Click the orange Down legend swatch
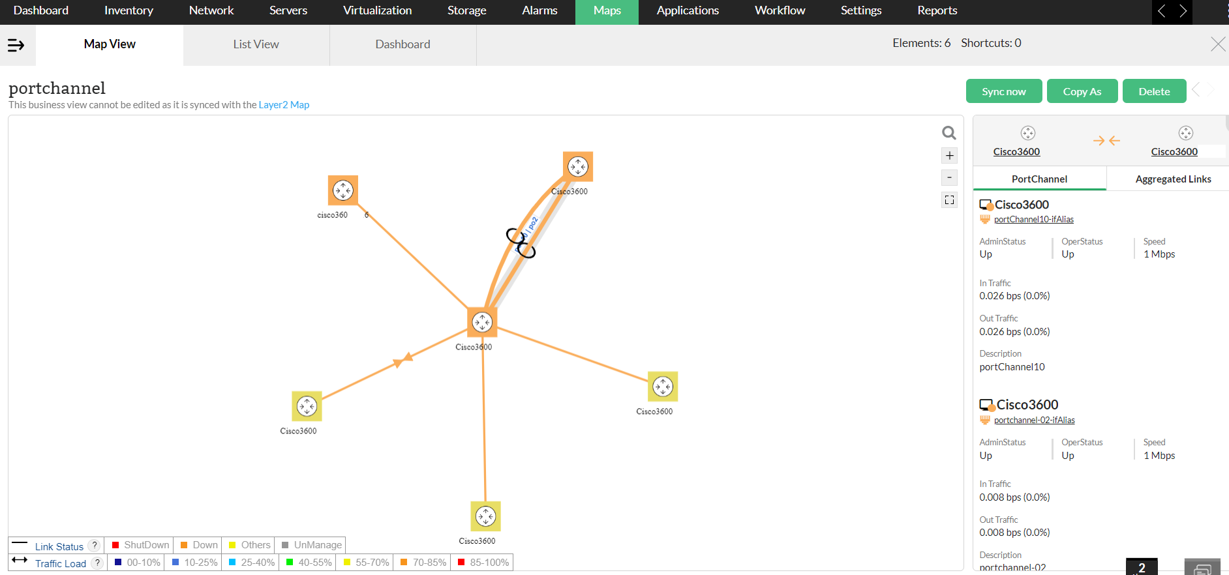 184,545
